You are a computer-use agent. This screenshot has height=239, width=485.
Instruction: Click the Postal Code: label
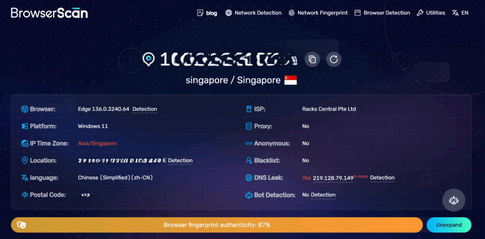pyautogui.click(x=48, y=195)
